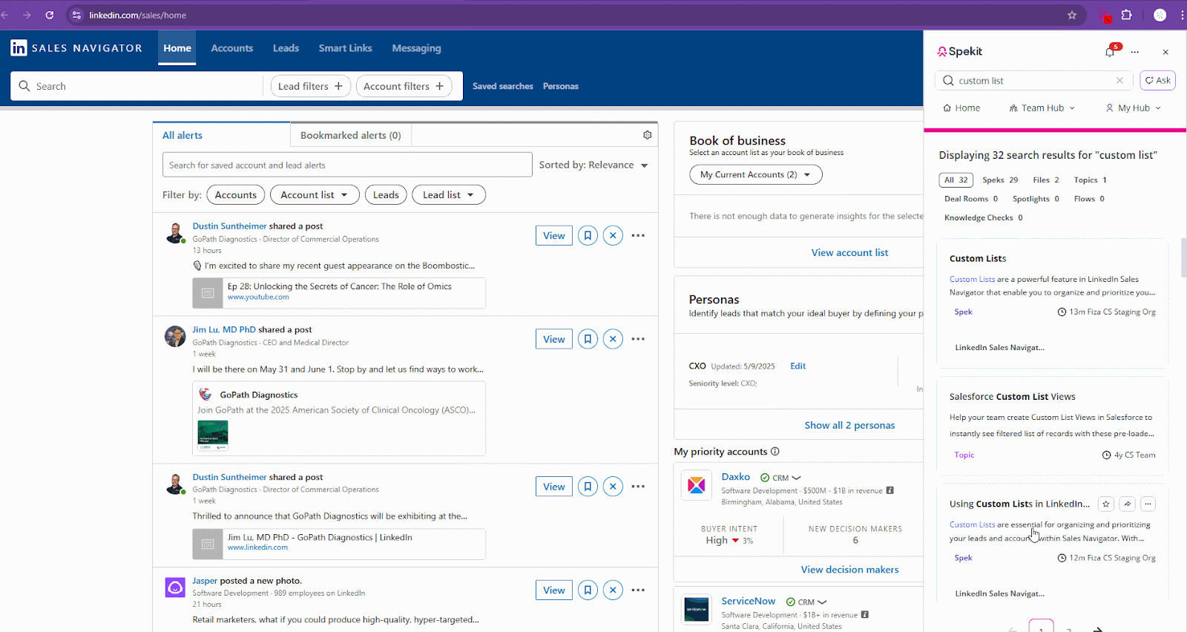Bookmark this page with the star icon
Viewport: 1187px width, 632px height.
tap(1072, 15)
